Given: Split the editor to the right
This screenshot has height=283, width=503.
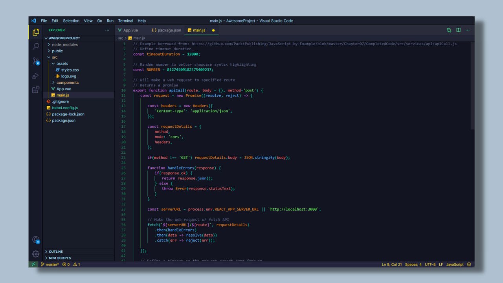Looking at the screenshot, I should (x=458, y=30).
